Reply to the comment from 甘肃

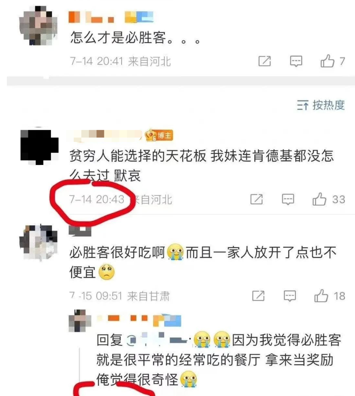coord(290,296)
